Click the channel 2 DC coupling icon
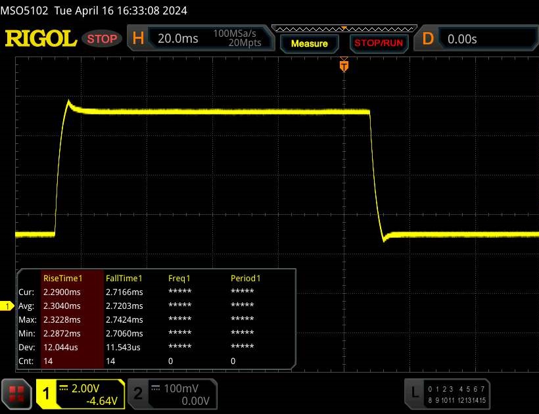 pyautogui.click(x=155, y=388)
